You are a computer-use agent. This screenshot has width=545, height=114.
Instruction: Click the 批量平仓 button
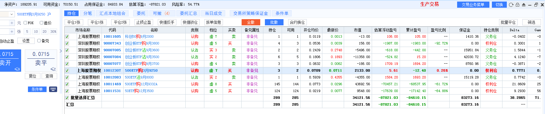(x=508, y=22)
